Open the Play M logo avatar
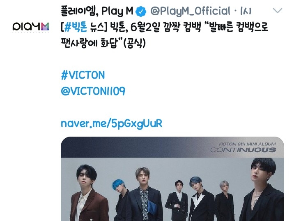294x221 pixels. 31,27
